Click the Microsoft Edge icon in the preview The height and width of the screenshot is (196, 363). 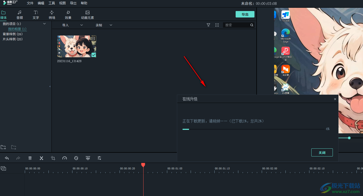[x=285, y=36]
